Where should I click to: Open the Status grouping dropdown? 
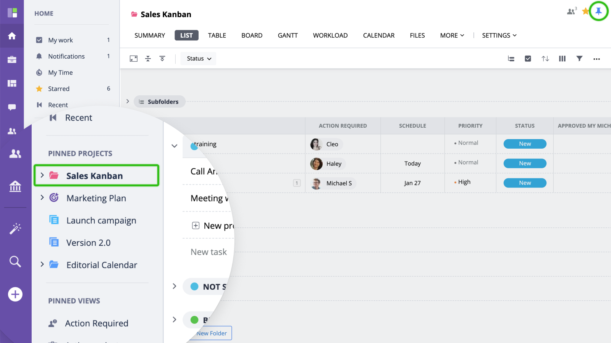(199, 59)
